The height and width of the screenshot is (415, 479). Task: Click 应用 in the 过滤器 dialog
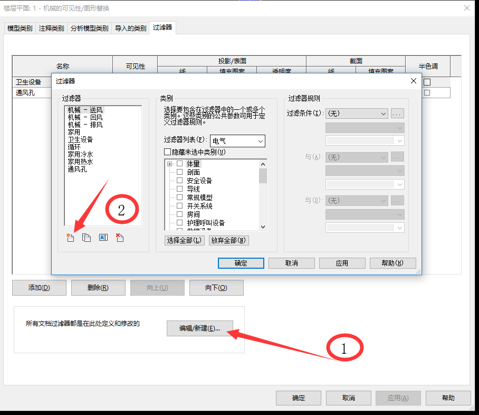(342, 263)
